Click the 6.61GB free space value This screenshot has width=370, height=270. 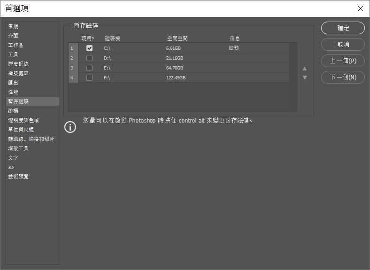tap(173, 48)
